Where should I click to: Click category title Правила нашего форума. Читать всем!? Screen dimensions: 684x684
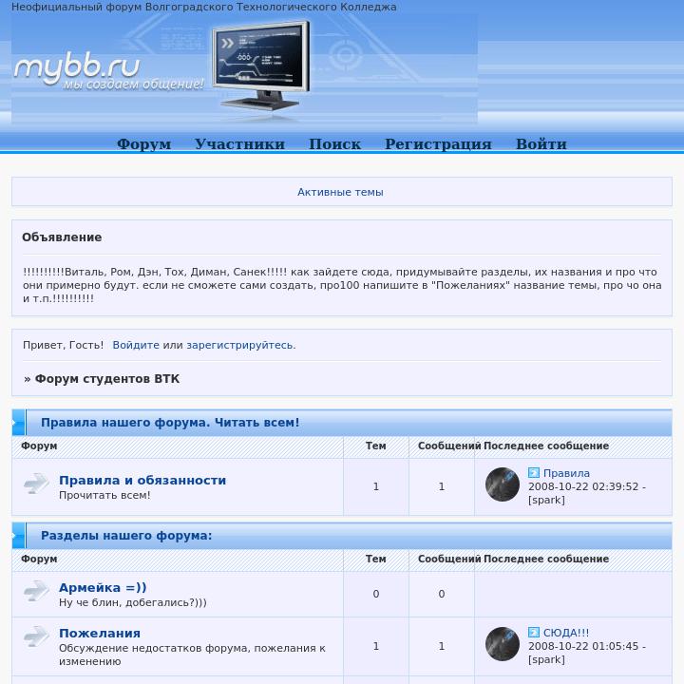pos(170,422)
